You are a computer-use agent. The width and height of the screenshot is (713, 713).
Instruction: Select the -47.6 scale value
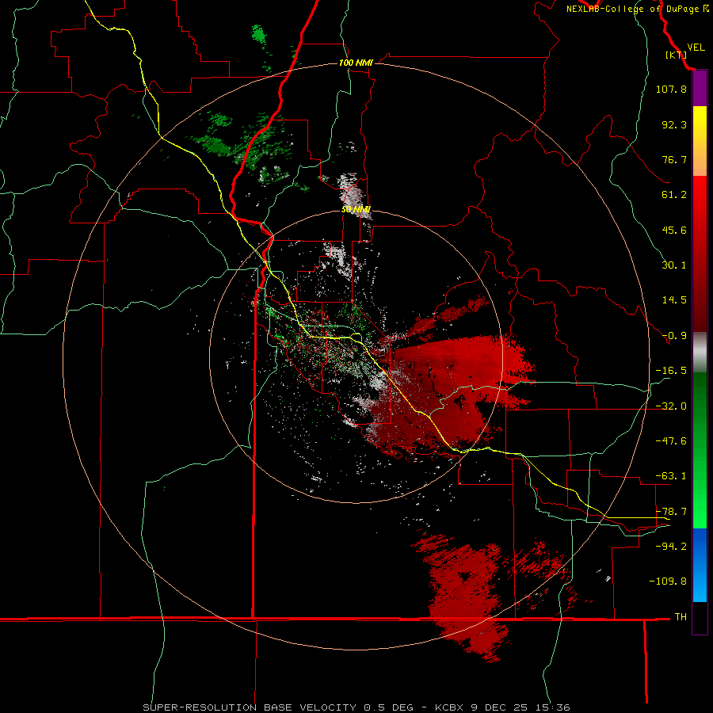(671, 441)
